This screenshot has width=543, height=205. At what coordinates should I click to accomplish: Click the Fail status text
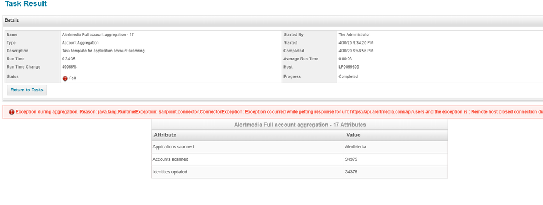(72, 78)
